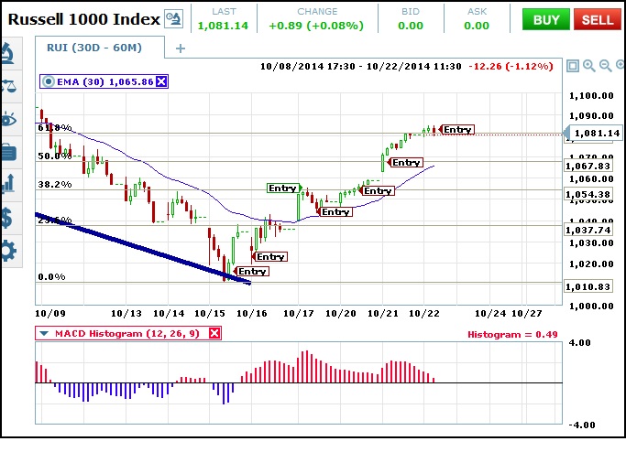Image resolution: width=626 pixels, height=452 pixels.
Task: Click the Entry marker on the 38.2% line near 10/21
Action: pyautogui.click(x=377, y=190)
